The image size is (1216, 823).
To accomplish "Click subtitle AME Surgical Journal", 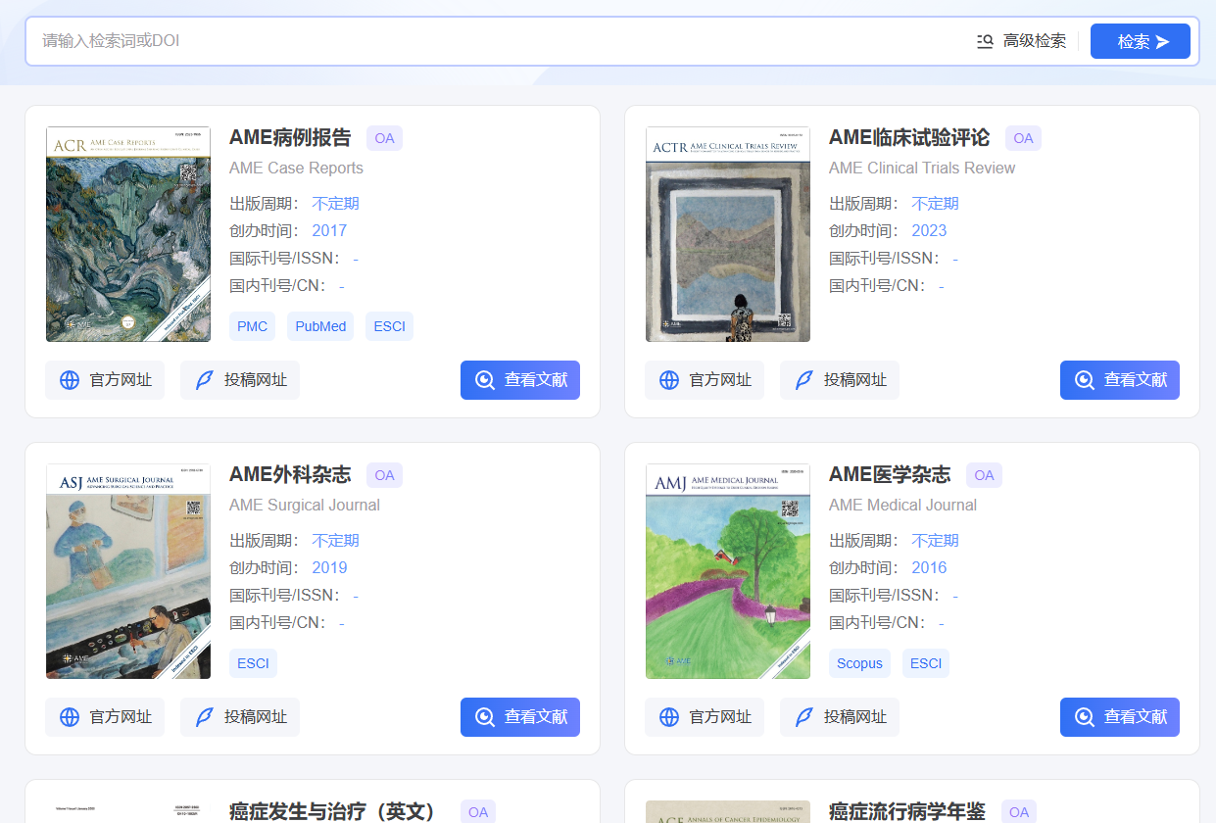I will click(305, 506).
